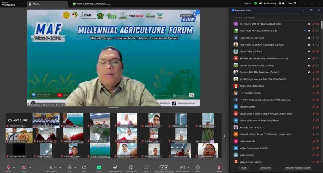Click the microphone icon for Agus Setiawan (Co-host)

(x=313, y=38)
